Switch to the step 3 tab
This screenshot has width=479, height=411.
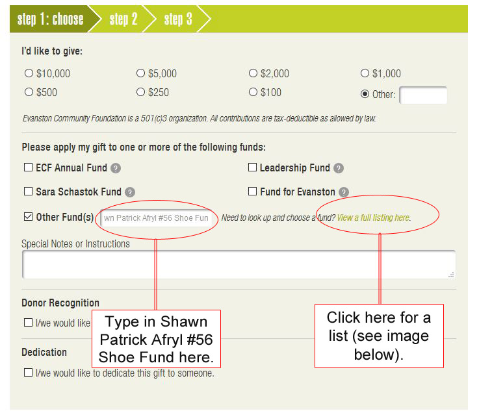[x=178, y=19]
